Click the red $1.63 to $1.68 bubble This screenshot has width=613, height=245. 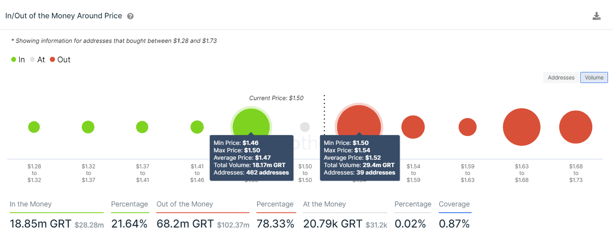pyautogui.click(x=522, y=127)
